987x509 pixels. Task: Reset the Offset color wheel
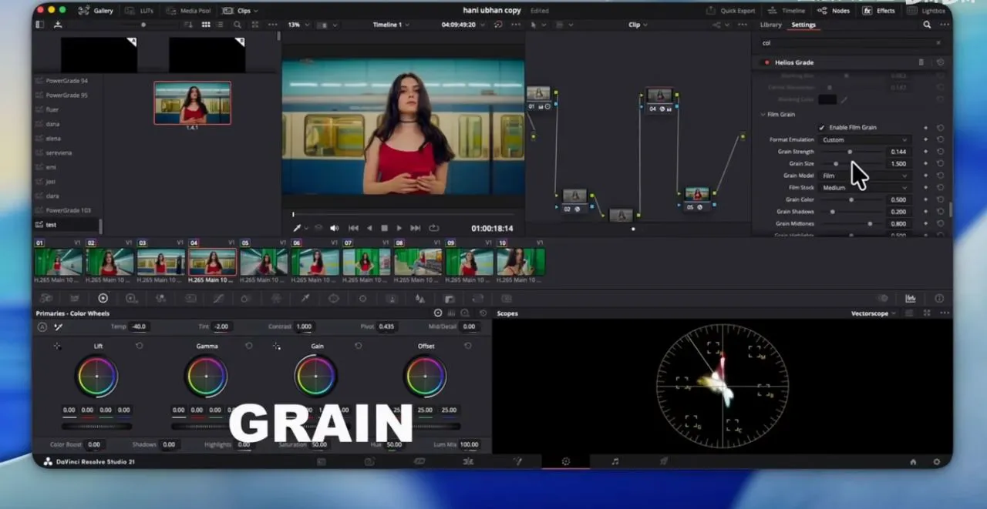point(467,347)
